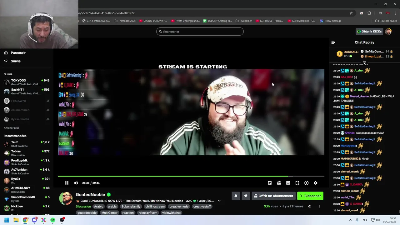The height and width of the screenshot is (225, 400).
Task: Click into the Rechercher search field
Action: tap(200, 32)
